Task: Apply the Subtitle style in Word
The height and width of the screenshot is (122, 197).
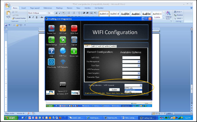Action: [x=157, y=15]
